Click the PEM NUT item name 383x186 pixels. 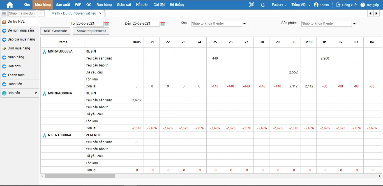(x=93, y=135)
